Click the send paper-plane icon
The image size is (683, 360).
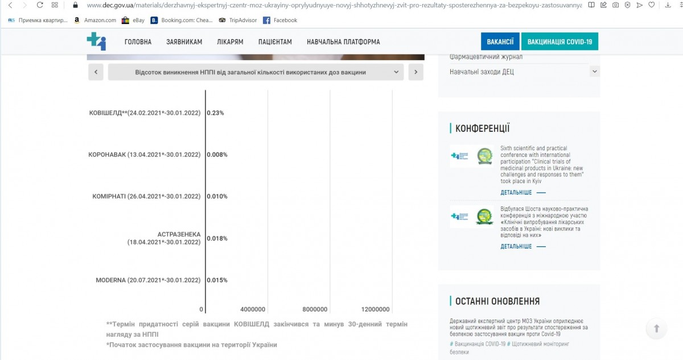[639, 5]
